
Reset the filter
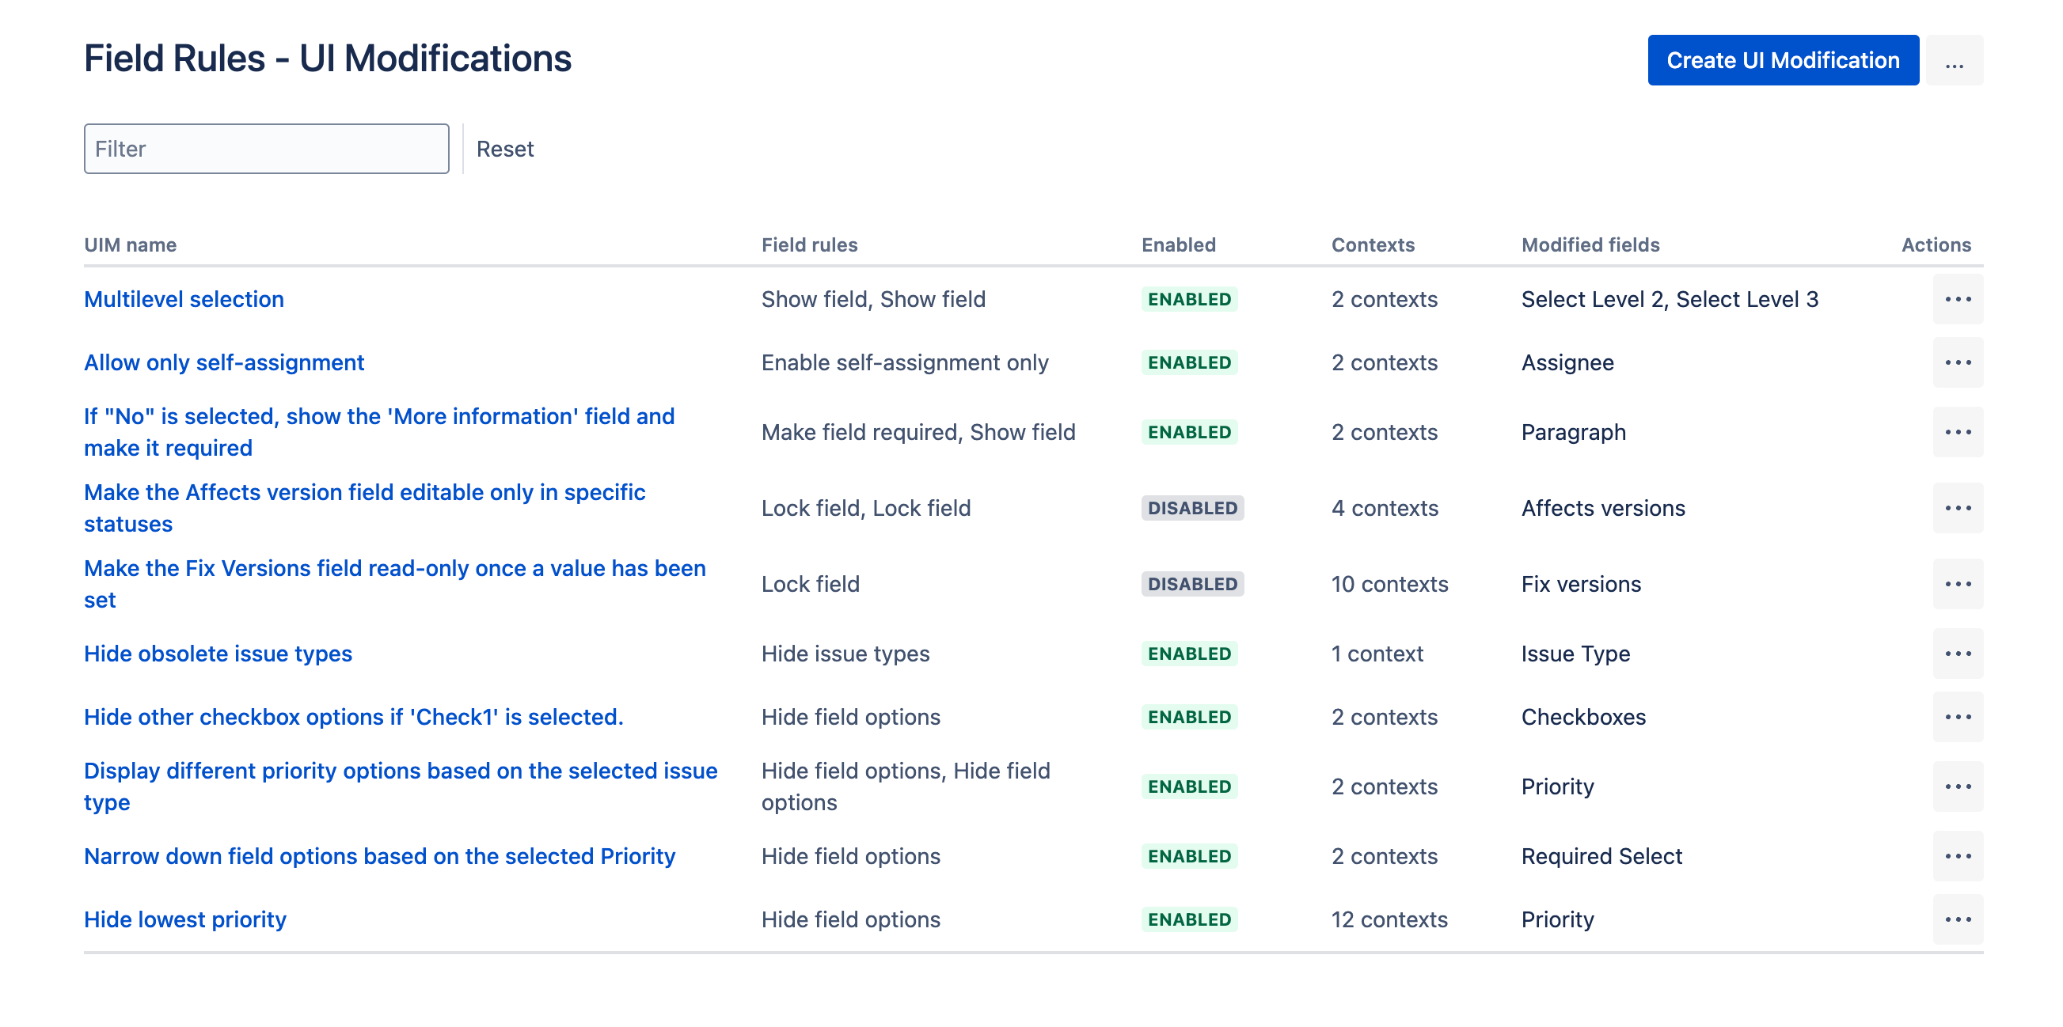tap(504, 150)
